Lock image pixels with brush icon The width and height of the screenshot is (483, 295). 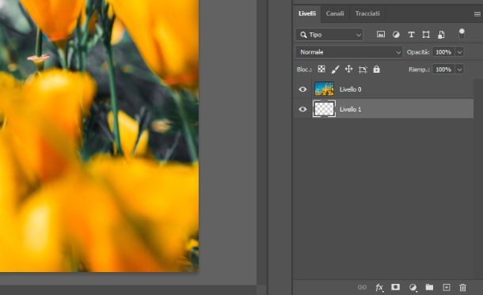coord(335,70)
